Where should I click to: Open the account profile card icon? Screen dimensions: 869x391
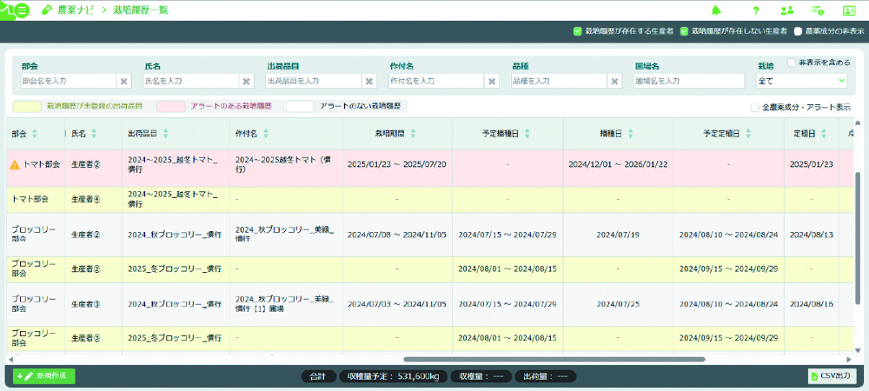tap(849, 10)
